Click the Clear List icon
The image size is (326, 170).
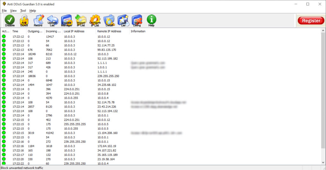123,21
